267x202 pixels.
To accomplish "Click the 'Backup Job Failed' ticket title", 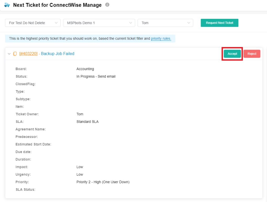I will click(57, 54).
